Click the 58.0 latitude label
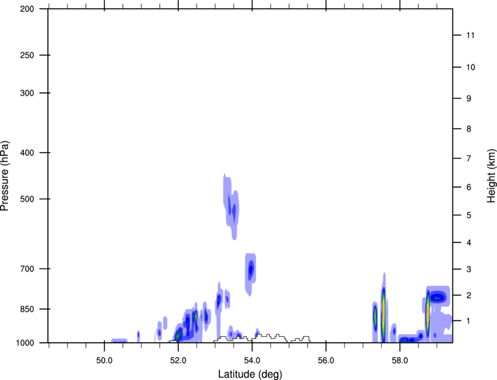 click(400, 361)
